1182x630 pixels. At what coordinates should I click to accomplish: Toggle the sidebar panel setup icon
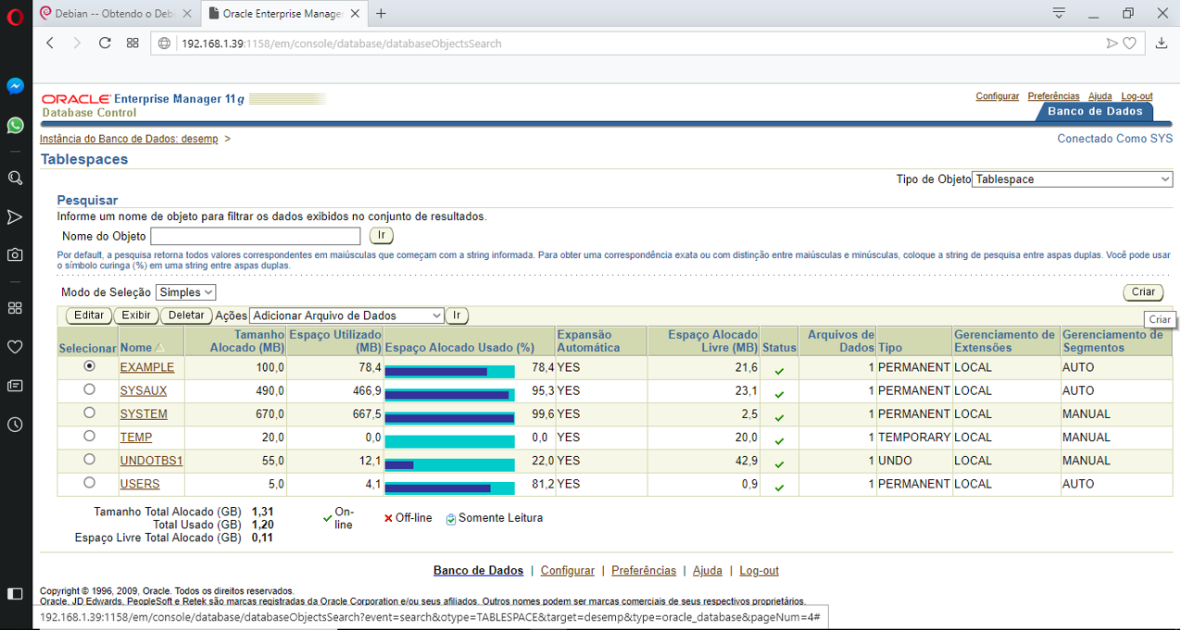15,593
